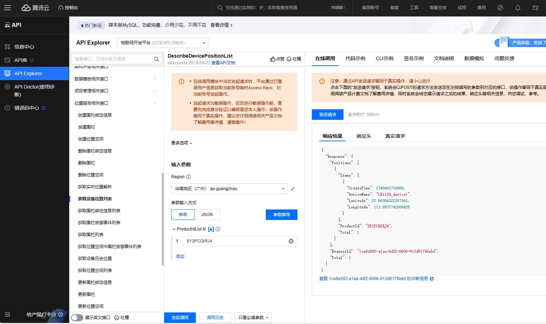The image size is (546, 324).
Task: Open 错误码中心 in sidebar
Action: pos(34,108)
